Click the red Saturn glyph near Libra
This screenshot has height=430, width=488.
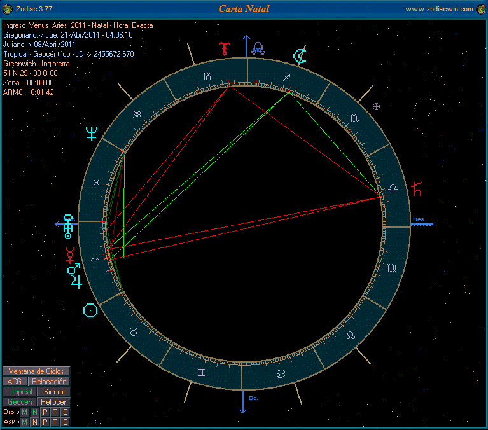point(416,189)
